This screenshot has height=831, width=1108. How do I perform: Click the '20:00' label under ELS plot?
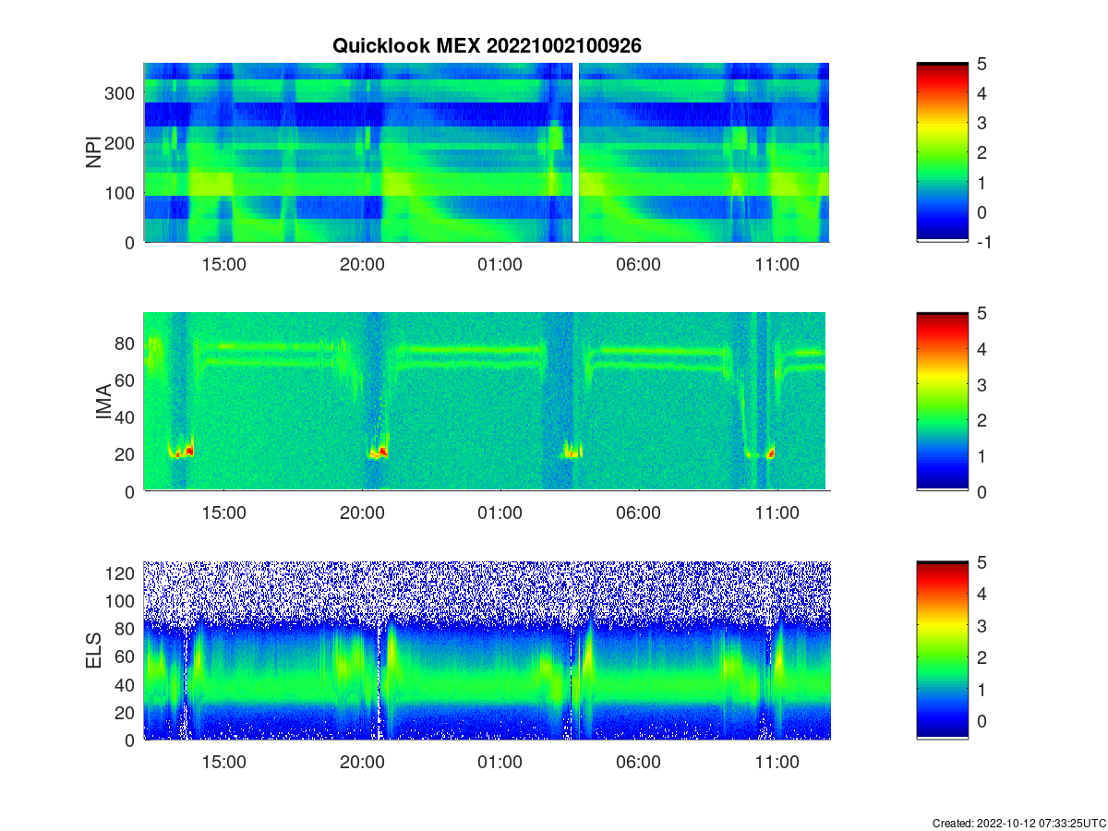pos(362,763)
